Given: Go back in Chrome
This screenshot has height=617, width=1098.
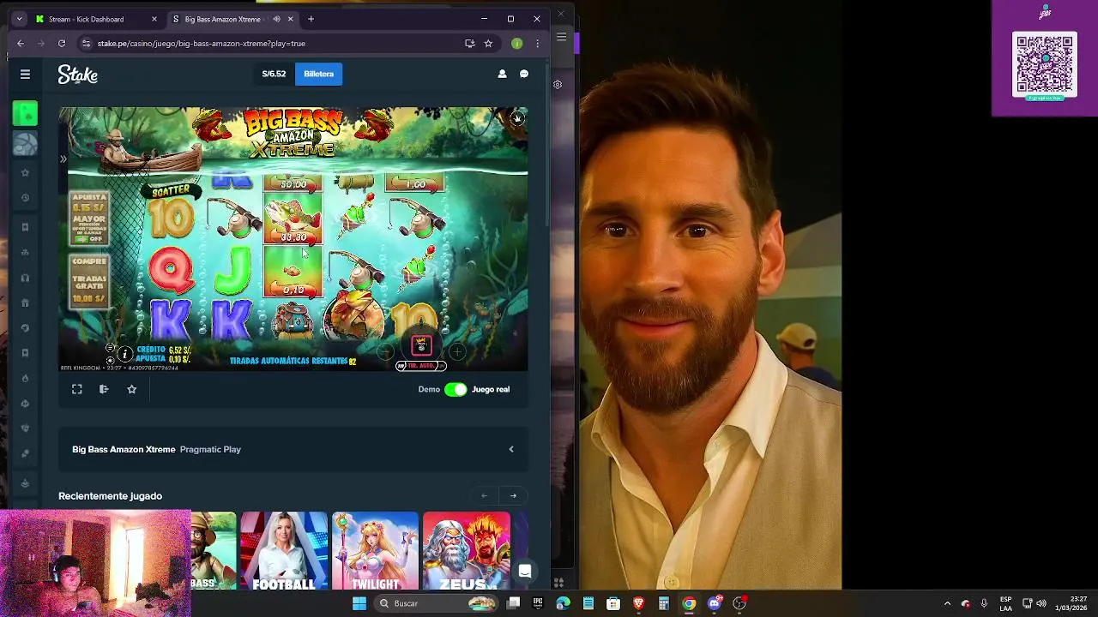Looking at the screenshot, I should point(21,43).
